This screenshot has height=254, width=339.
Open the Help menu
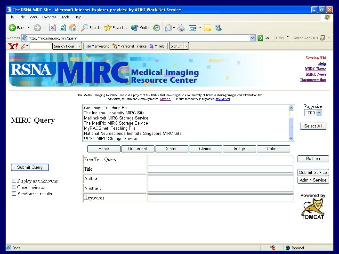point(78,17)
